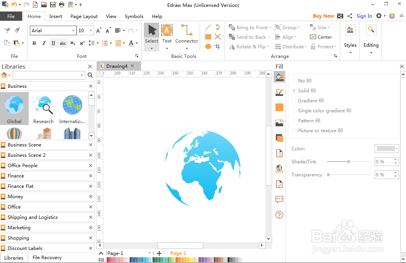The height and width of the screenshot is (263, 406).
Task: Click the Buy Now link
Action: coord(323,16)
